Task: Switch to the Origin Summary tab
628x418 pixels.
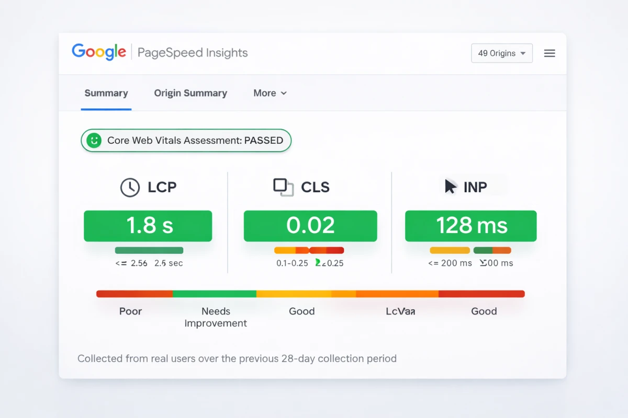Action: coord(190,93)
